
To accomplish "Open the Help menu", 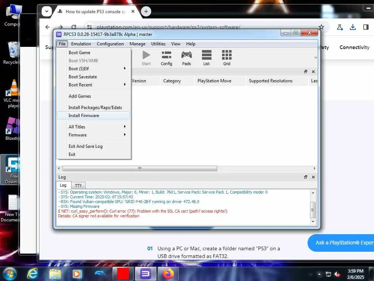I will pos(191,44).
